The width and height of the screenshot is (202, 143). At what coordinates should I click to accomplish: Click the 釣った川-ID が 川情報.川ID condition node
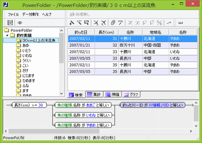152,105
